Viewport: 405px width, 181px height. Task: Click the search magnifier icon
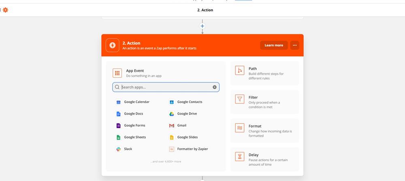click(117, 87)
